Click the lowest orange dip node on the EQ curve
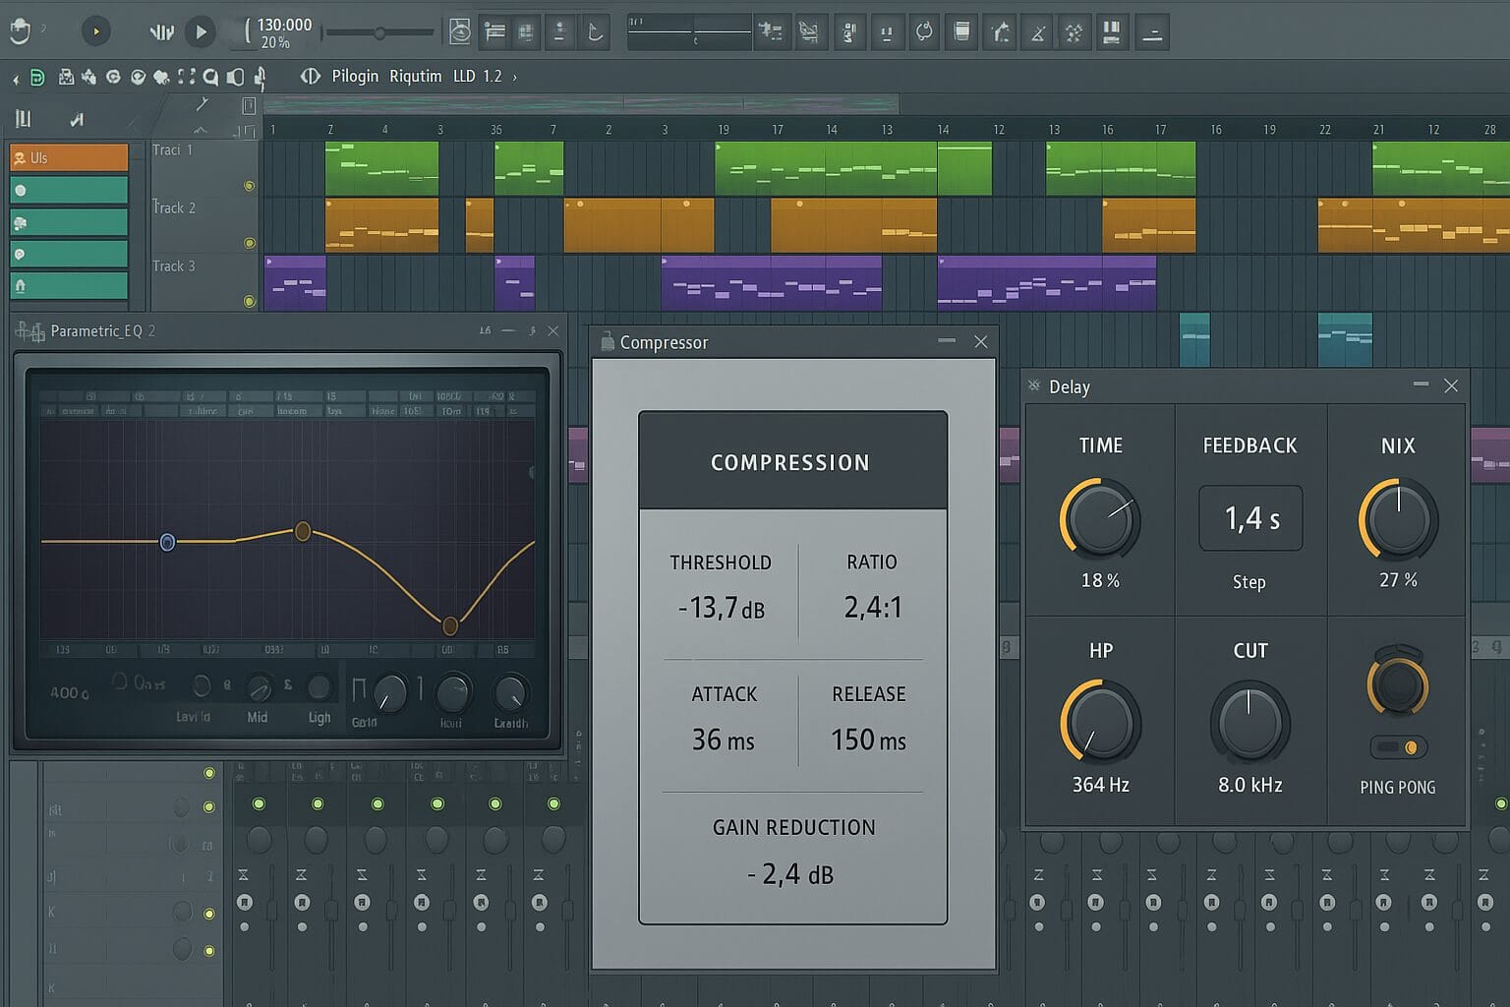This screenshot has width=1510, height=1007. pyautogui.click(x=449, y=625)
